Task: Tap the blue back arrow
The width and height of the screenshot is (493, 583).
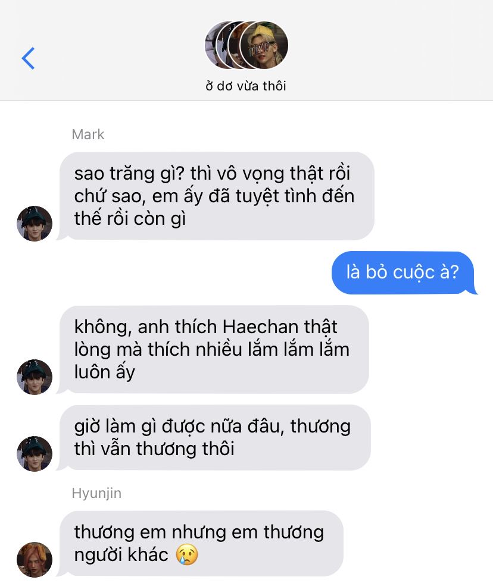Action: tap(28, 58)
